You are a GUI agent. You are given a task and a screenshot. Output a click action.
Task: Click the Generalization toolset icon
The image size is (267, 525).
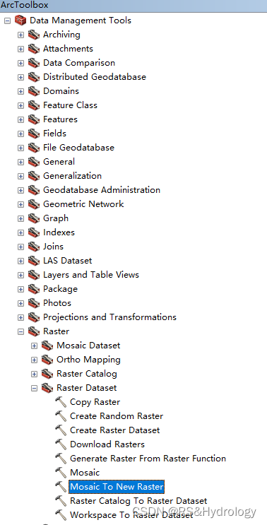click(x=34, y=176)
